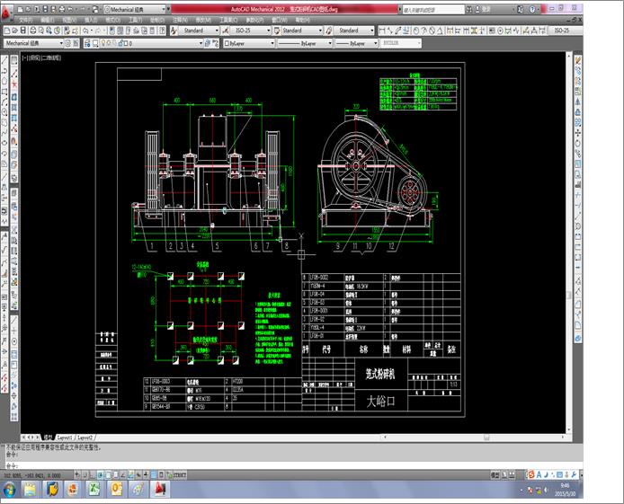Open Outlook from the Windows taskbar
The image size is (624, 504).
coord(116,489)
